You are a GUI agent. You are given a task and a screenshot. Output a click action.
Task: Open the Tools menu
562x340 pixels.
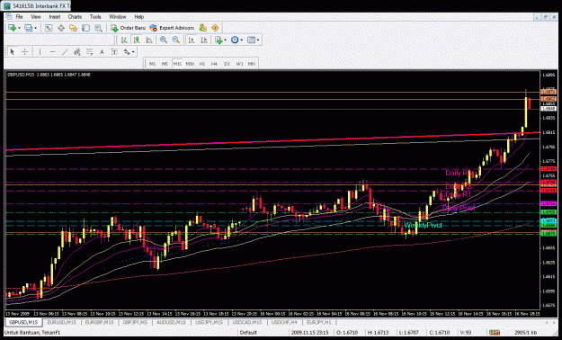[95, 17]
